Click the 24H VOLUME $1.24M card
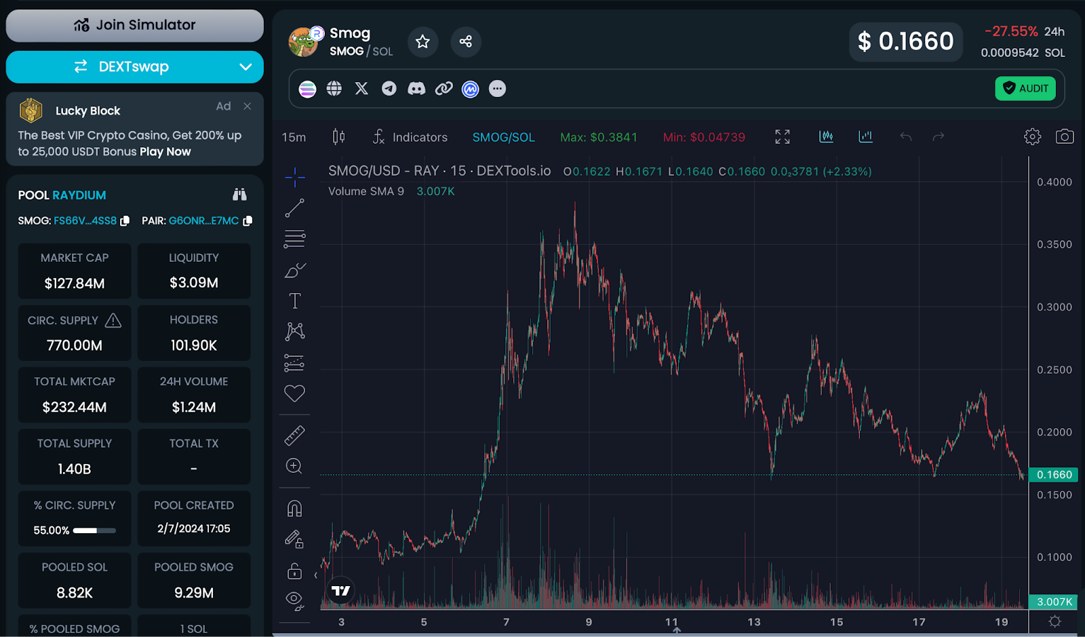This screenshot has height=637, width=1085. (x=194, y=394)
